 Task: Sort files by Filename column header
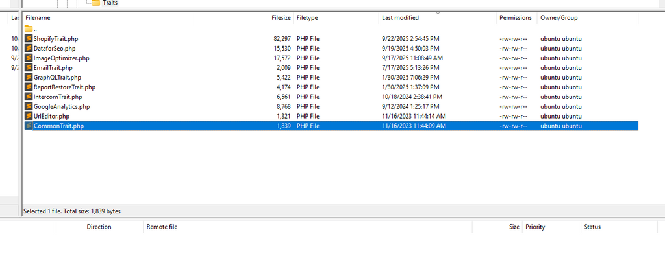tap(108, 17)
